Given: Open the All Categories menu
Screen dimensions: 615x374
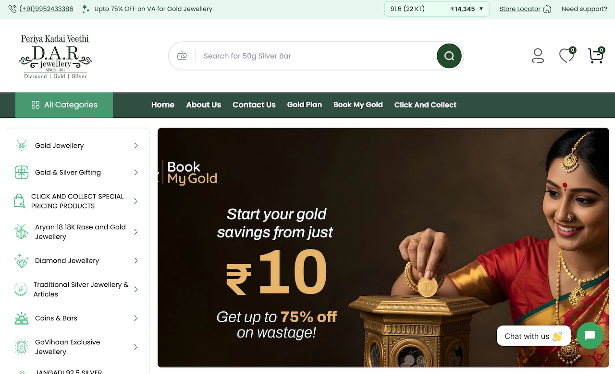Looking at the screenshot, I should click(64, 105).
